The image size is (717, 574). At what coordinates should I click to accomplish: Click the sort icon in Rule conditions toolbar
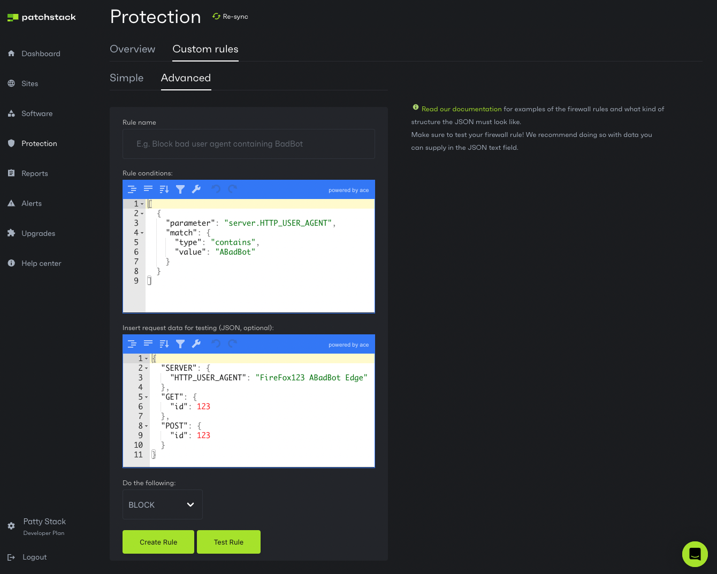[x=164, y=189]
